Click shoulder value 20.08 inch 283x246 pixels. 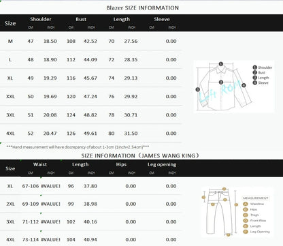50,115
